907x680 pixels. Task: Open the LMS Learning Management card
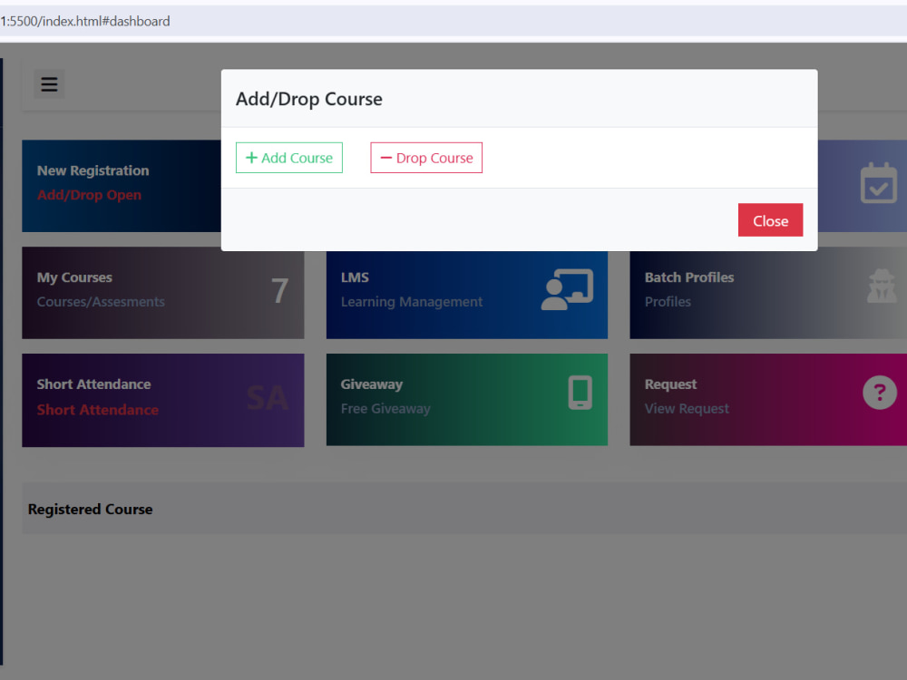(x=467, y=295)
